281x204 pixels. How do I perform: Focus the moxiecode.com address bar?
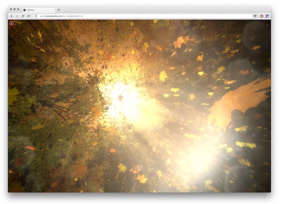(142, 16)
